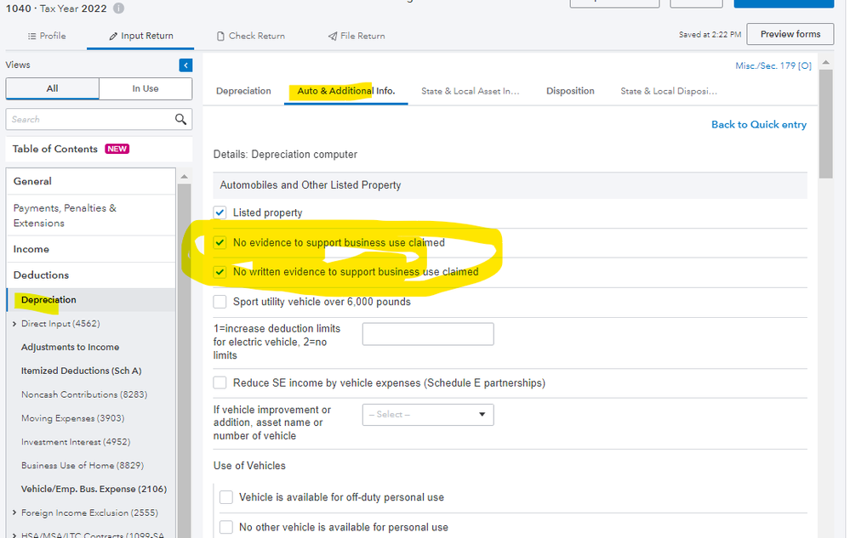Open the Disposition section tab

570,91
